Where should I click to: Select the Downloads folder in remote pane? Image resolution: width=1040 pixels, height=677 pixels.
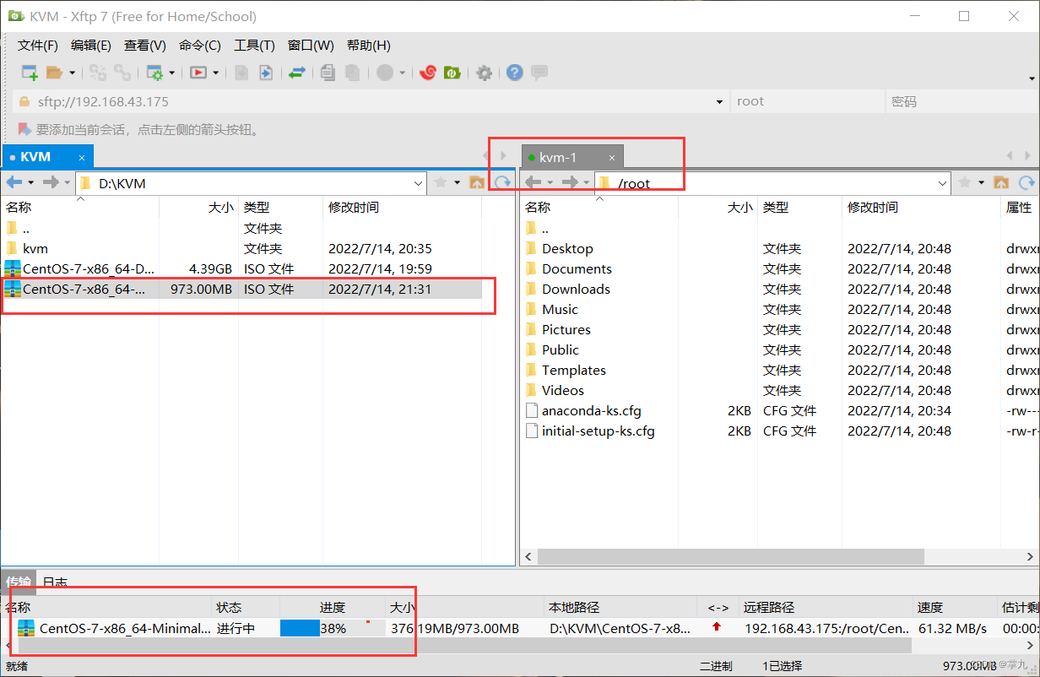pyautogui.click(x=576, y=289)
